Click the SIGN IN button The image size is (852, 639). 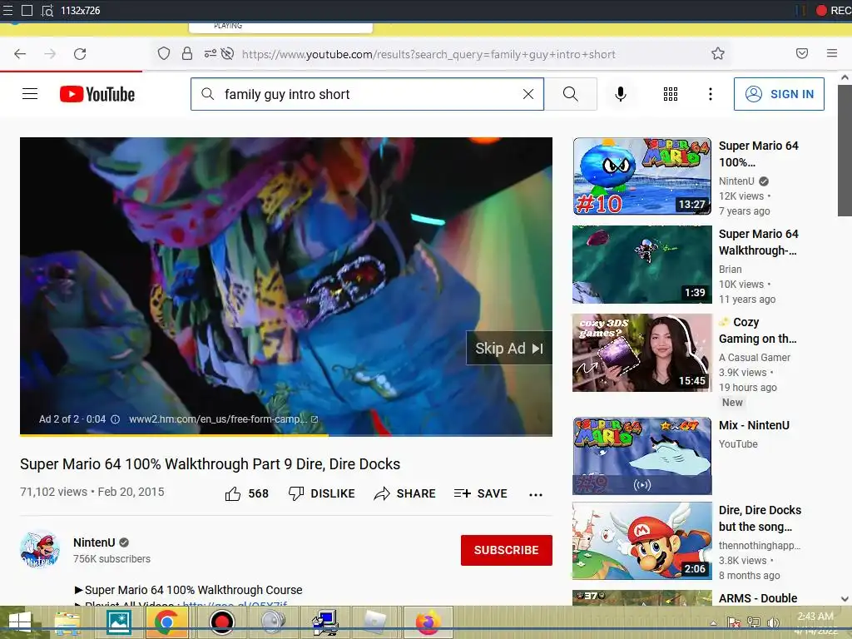tap(779, 94)
